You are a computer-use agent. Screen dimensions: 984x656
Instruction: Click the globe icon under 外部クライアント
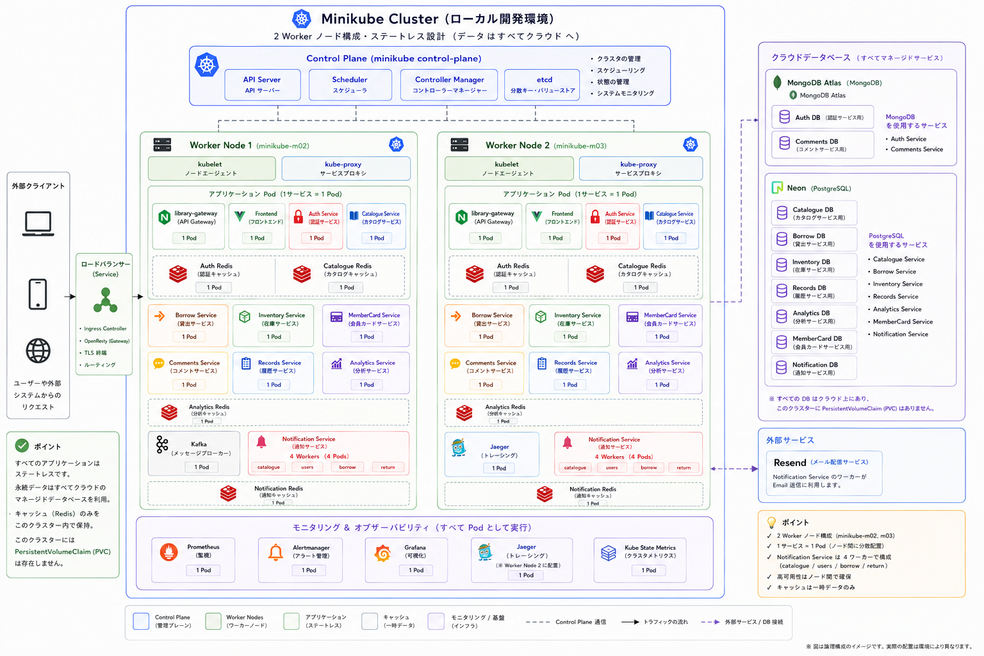point(38,351)
